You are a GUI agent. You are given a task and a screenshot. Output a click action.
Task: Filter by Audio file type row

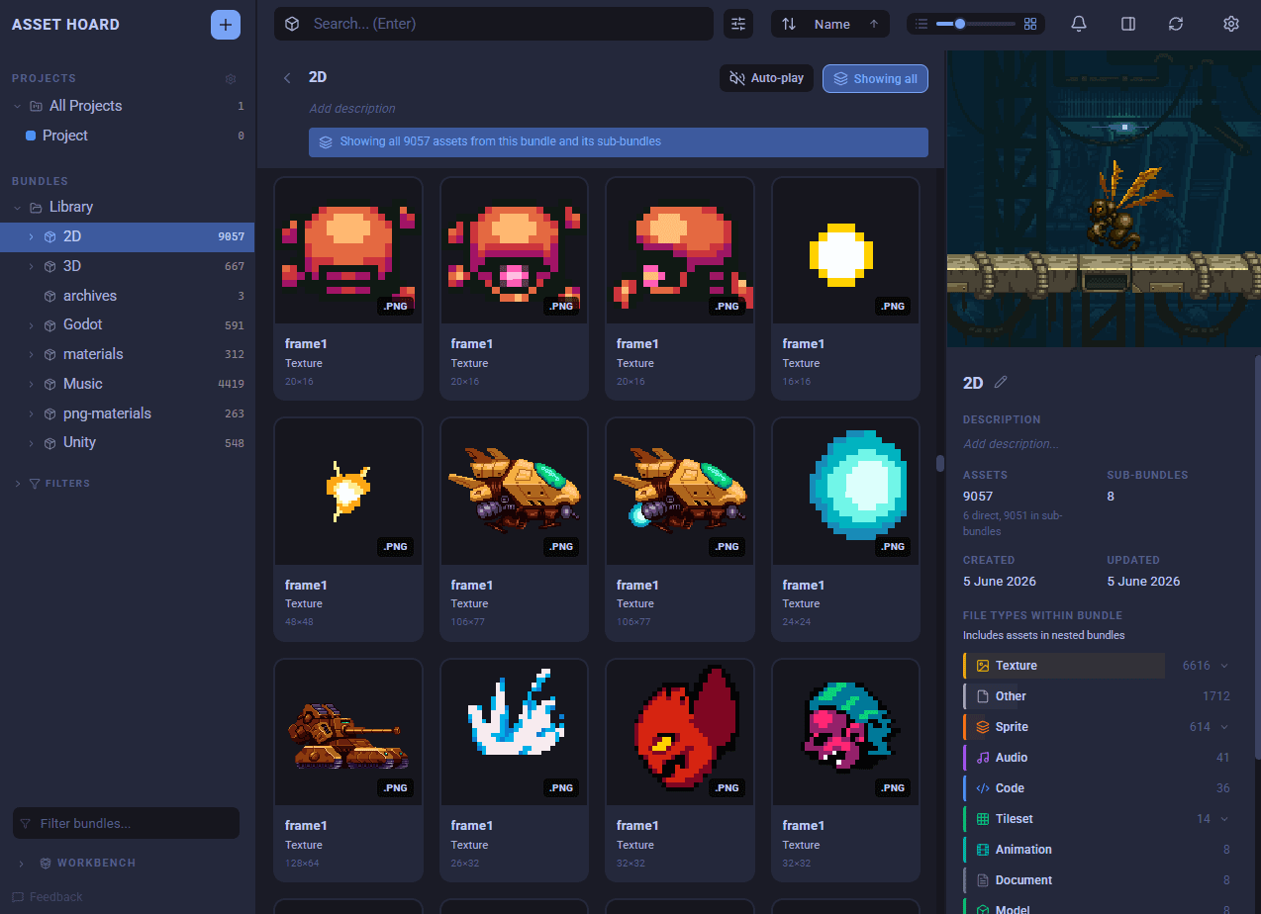coord(1098,758)
